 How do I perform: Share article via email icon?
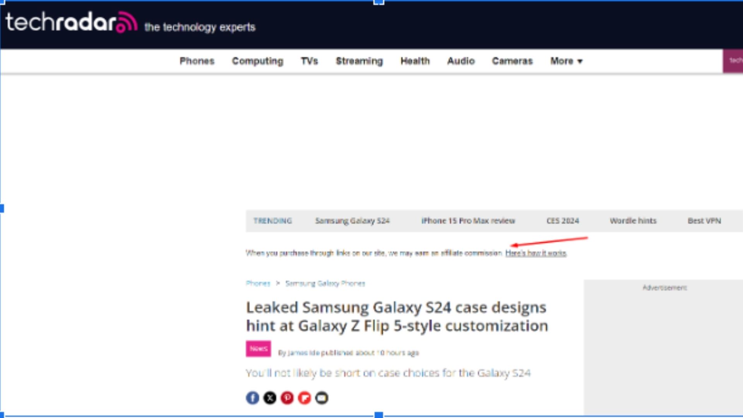tap(322, 398)
